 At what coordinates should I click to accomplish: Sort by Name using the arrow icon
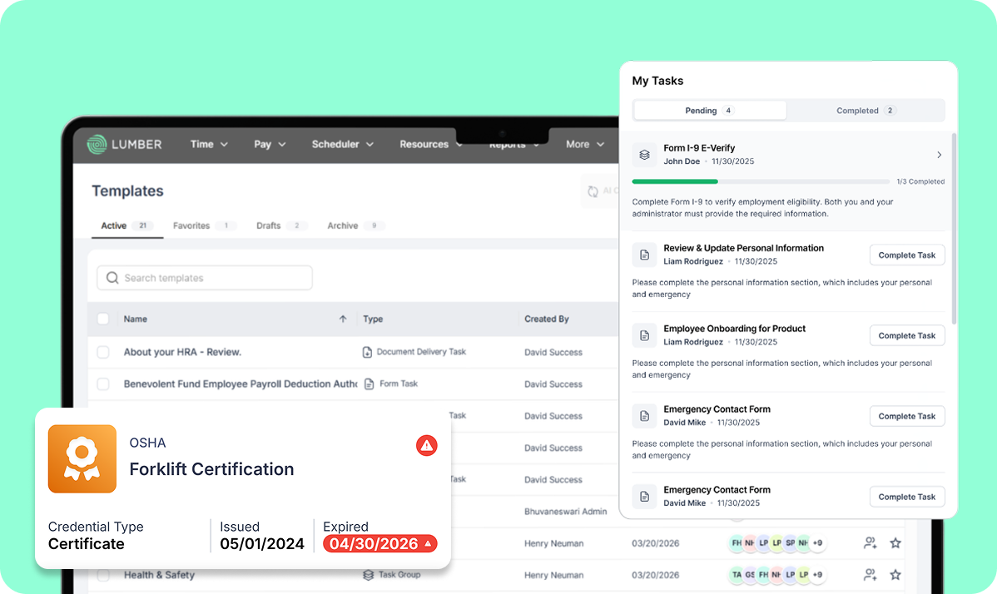pyautogui.click(x=343, y=319)
